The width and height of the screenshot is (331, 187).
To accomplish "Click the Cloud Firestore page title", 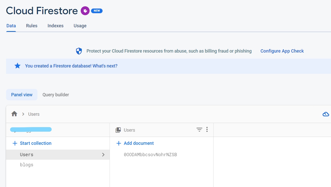I will 42,11.
